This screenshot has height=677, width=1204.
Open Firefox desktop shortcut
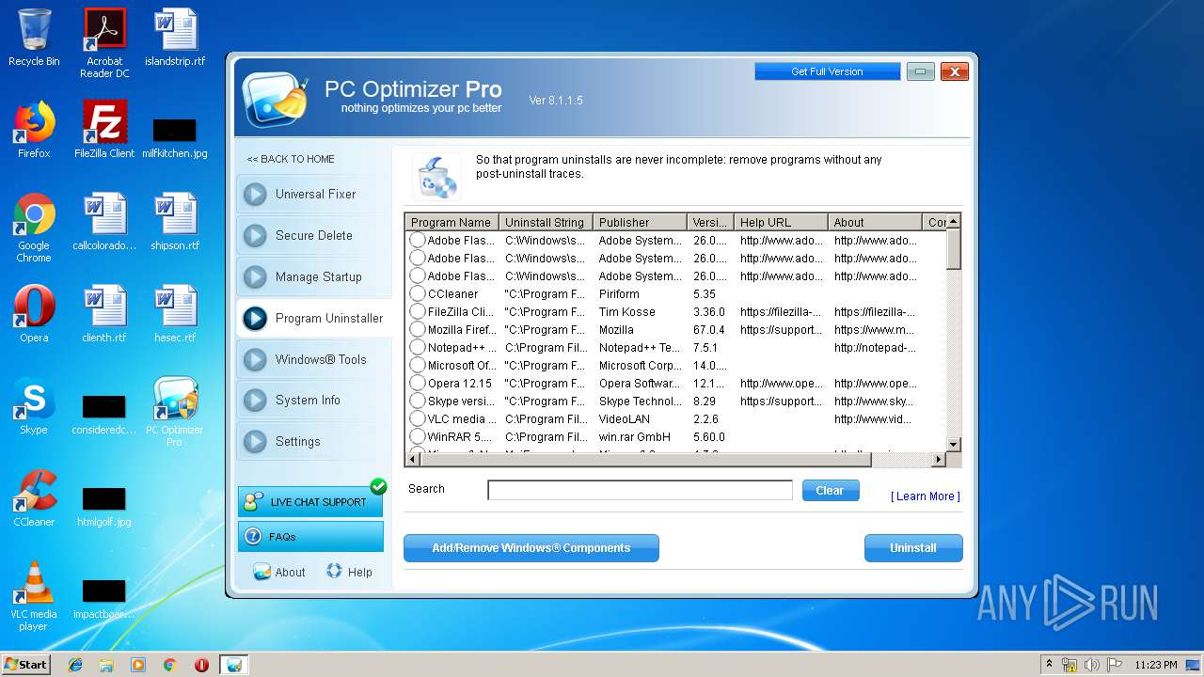(x=34, y=130)
